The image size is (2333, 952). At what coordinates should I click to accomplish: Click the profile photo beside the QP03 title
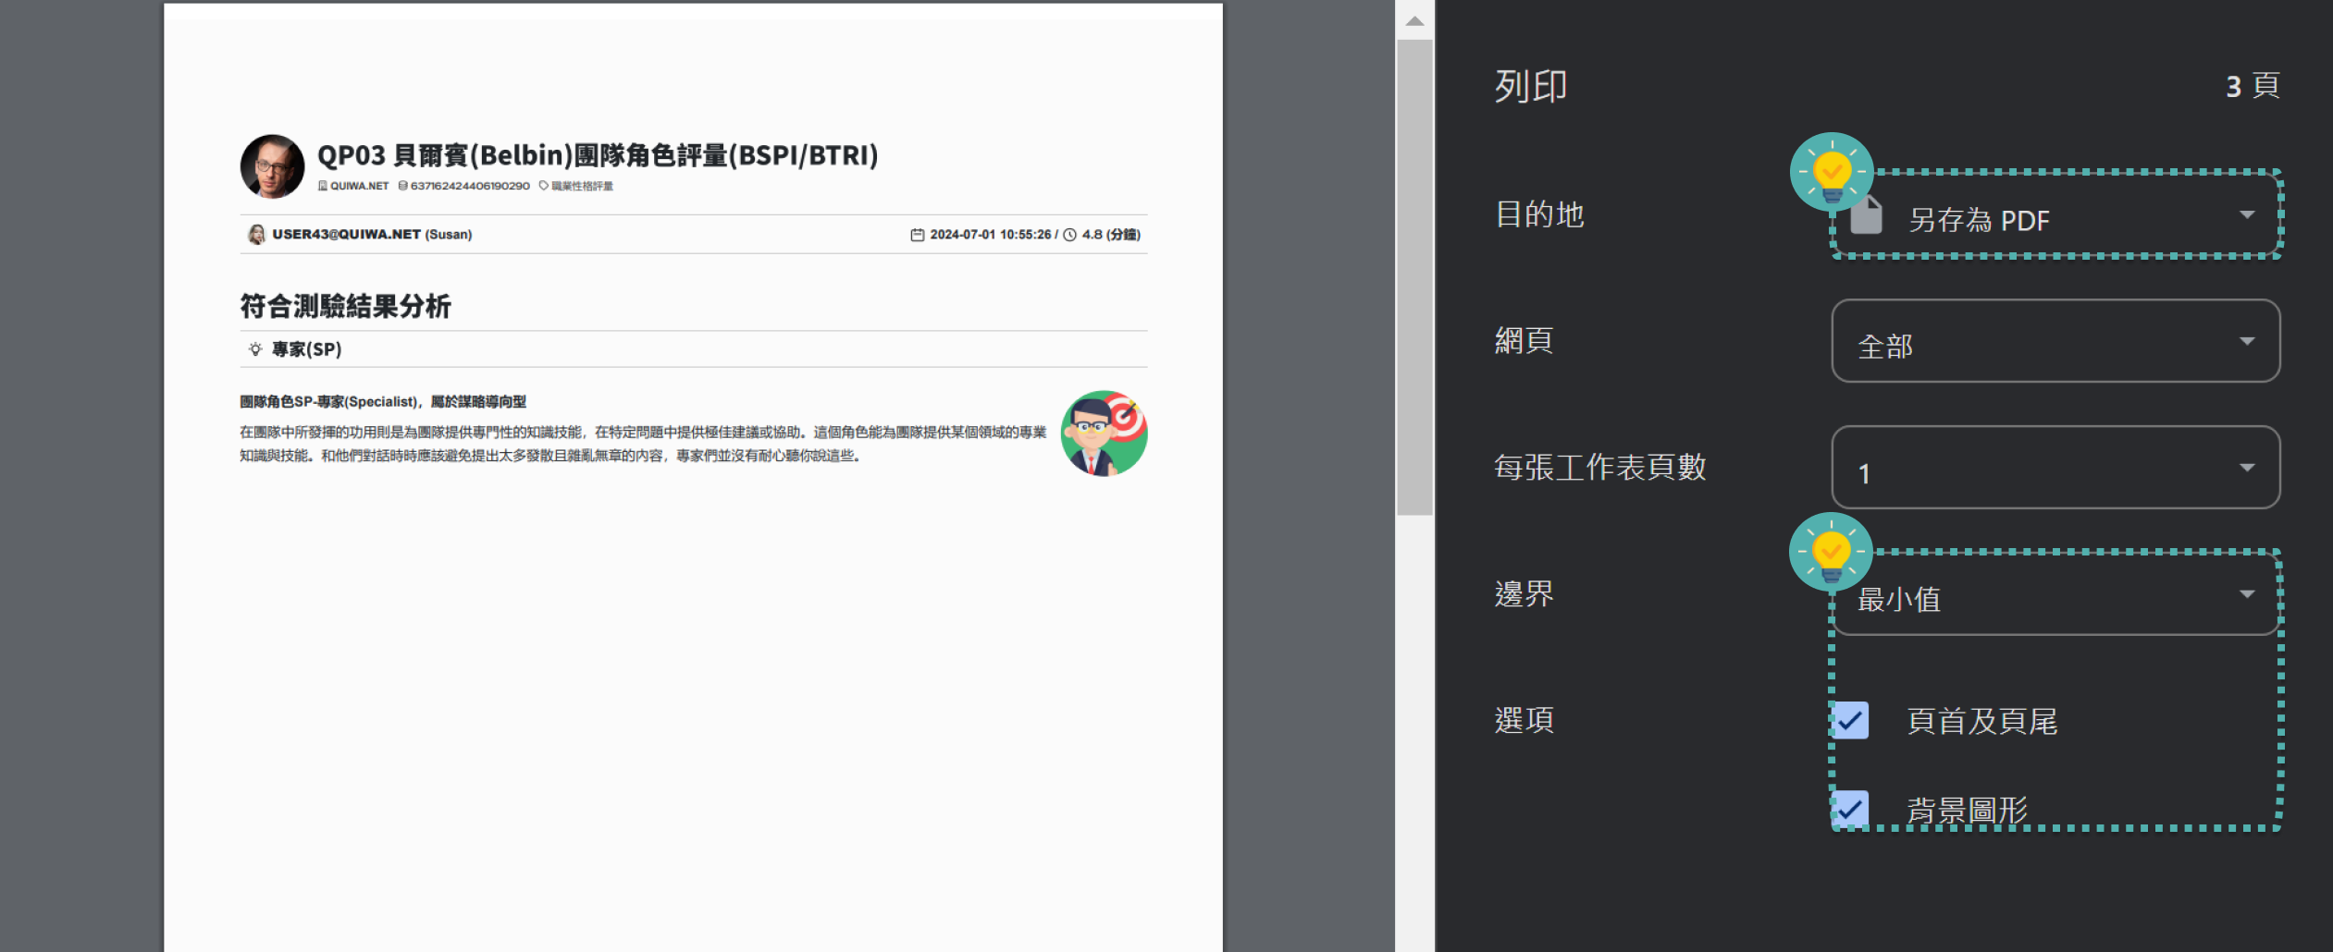(272, 165)
